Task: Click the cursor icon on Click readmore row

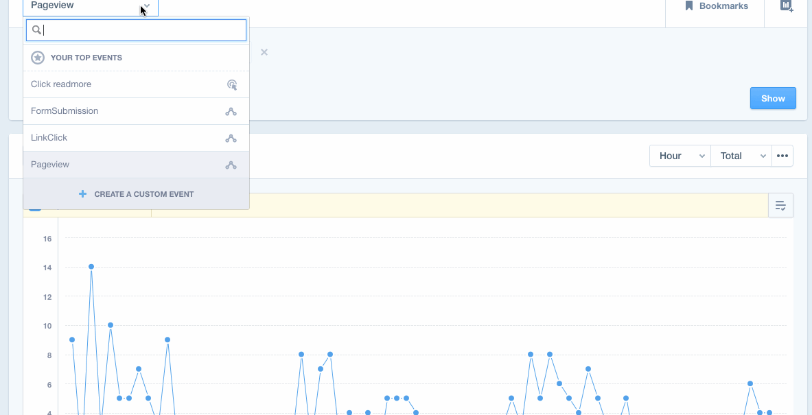Action: point(232,84)
